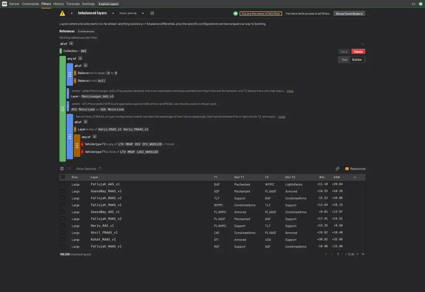This screenshot has height=292, width=425.
Task: Open the Commands menu
Action: pos(31,4)
